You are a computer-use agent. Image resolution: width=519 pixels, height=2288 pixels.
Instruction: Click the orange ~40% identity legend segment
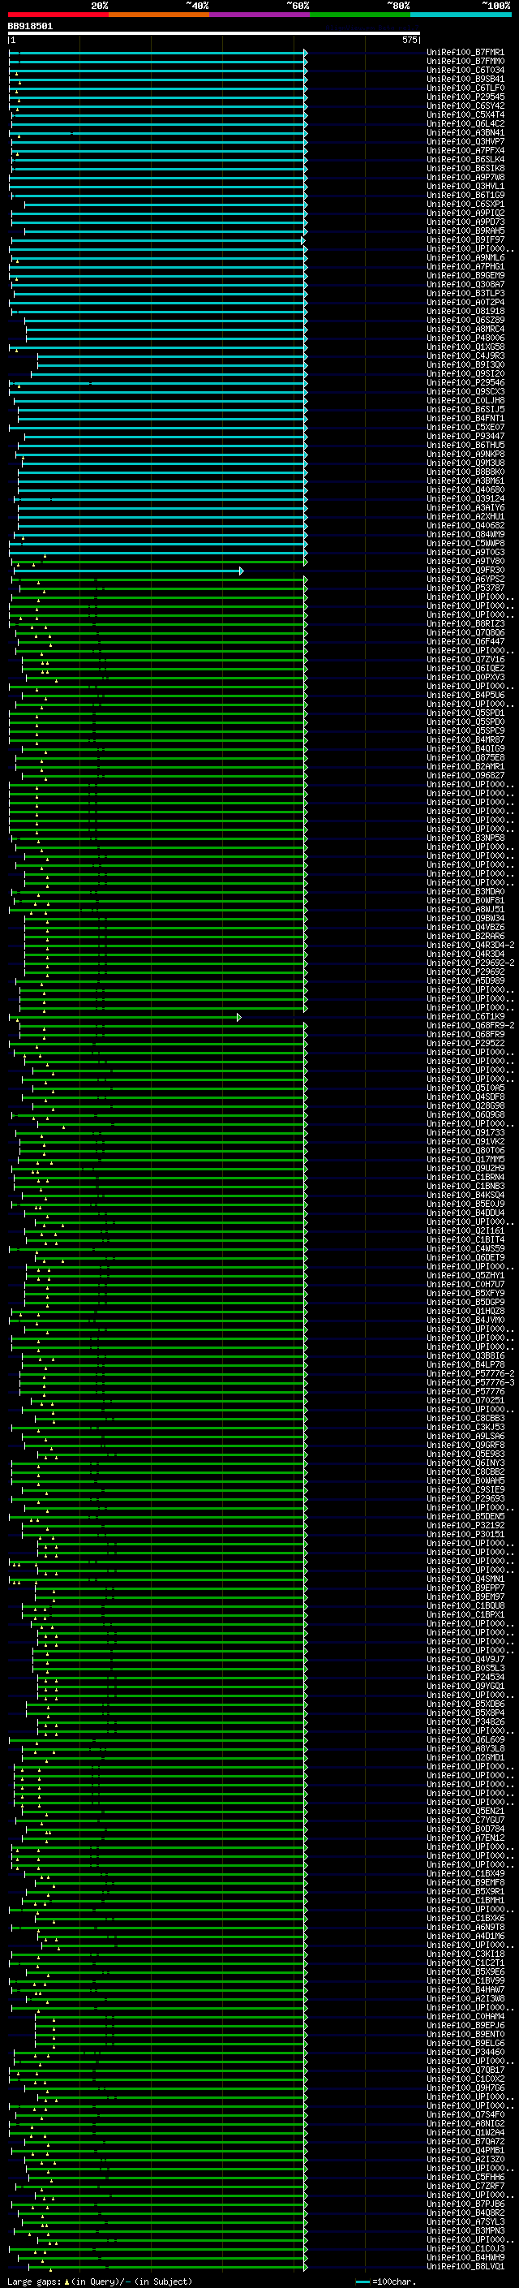[x=159, y=15]
